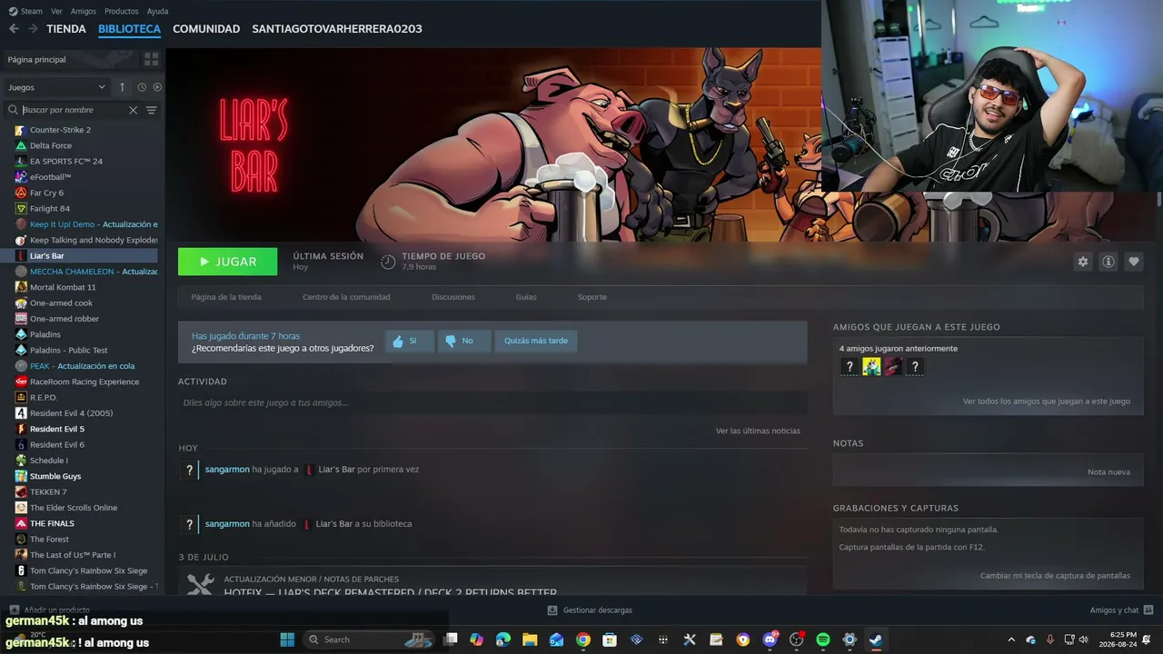
Task: Open the Discusiones tab
Action: click(x=453, y=297)
